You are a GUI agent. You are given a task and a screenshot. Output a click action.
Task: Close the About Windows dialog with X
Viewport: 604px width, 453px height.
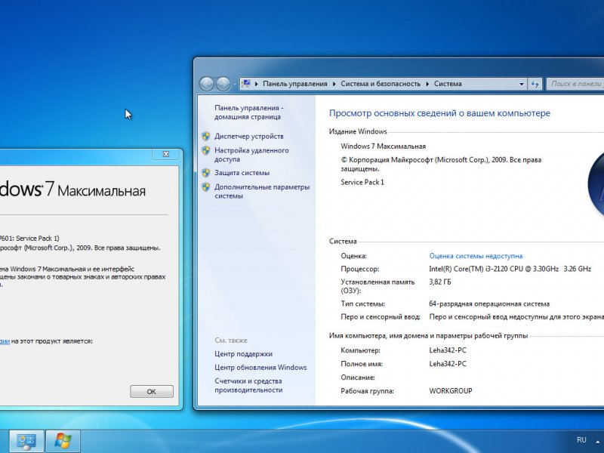tap(166, 154)
